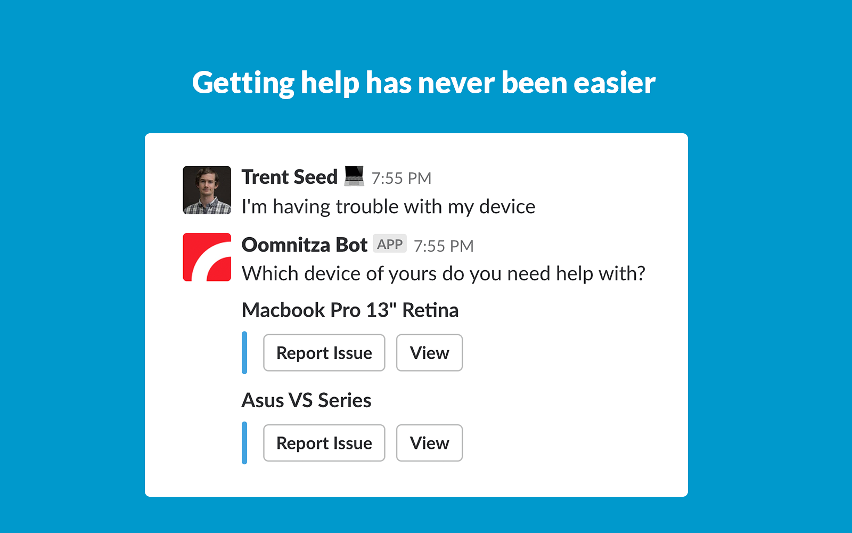Image resolution: width=852 pixels, height=533 pixels.
Task: Click the timestamp on Trent Seed's message
Action: point(401,178)
